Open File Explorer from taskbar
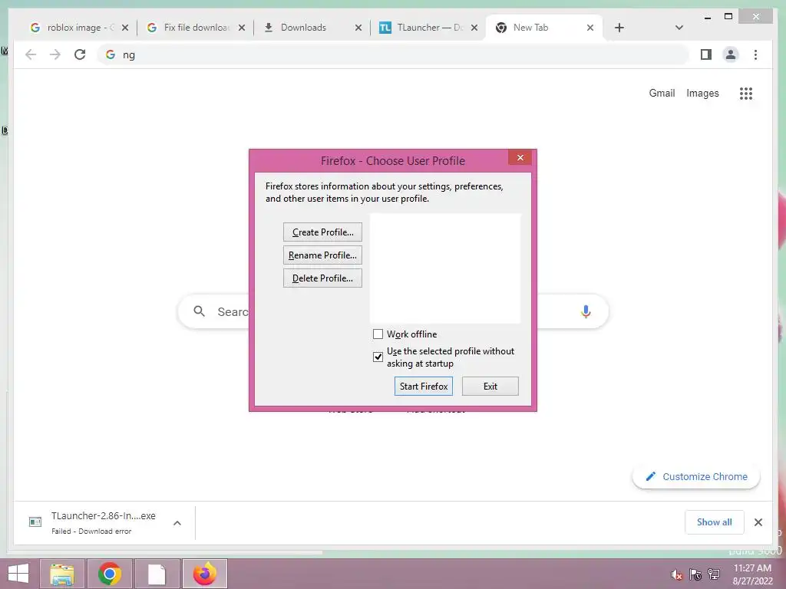Viewport: 786px width, 589px height. point(62,574)
